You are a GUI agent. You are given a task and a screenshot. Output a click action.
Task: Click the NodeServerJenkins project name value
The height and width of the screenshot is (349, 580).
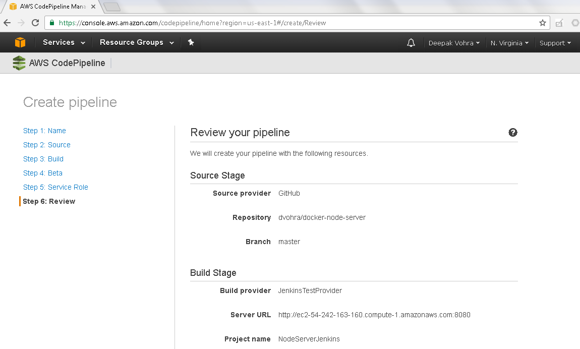coord(309,339)
